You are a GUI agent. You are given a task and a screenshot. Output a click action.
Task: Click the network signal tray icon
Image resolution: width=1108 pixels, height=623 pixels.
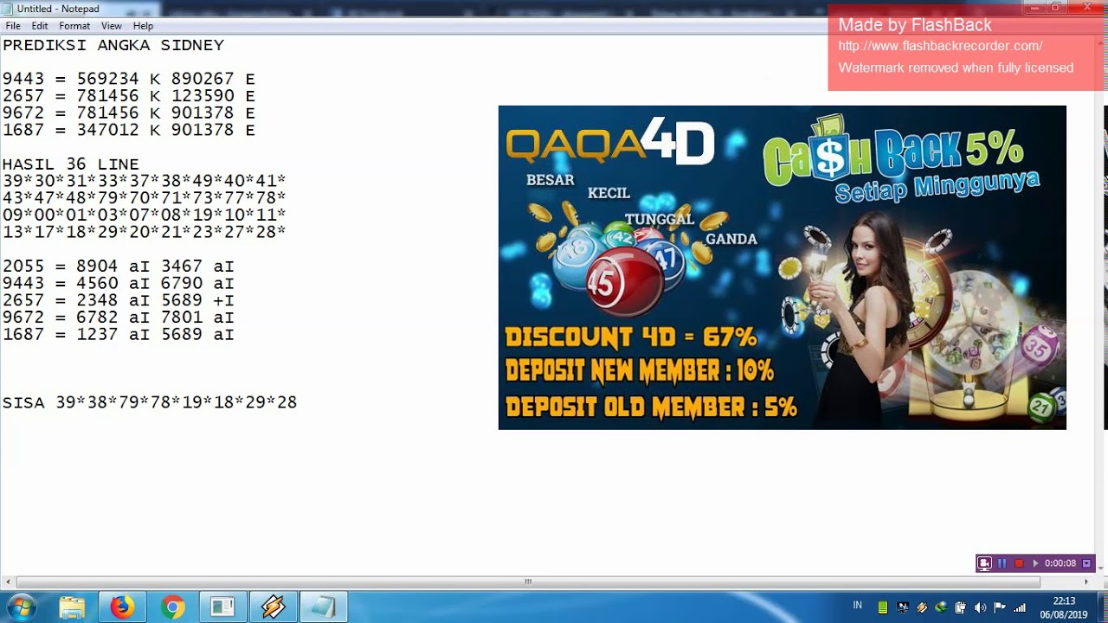click(1020, 607)
